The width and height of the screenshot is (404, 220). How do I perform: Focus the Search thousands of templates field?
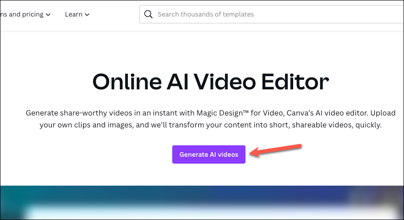pos(272,14)
